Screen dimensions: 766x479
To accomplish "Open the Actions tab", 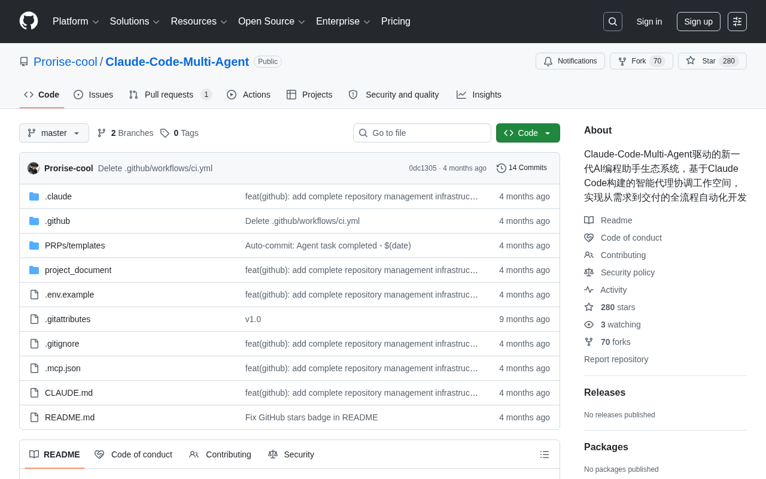I will pos(248,95).
